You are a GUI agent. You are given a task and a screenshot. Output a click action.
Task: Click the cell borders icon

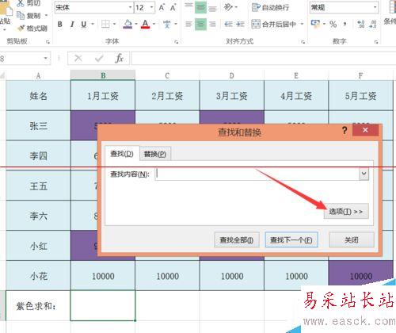[x=105, y=25]
